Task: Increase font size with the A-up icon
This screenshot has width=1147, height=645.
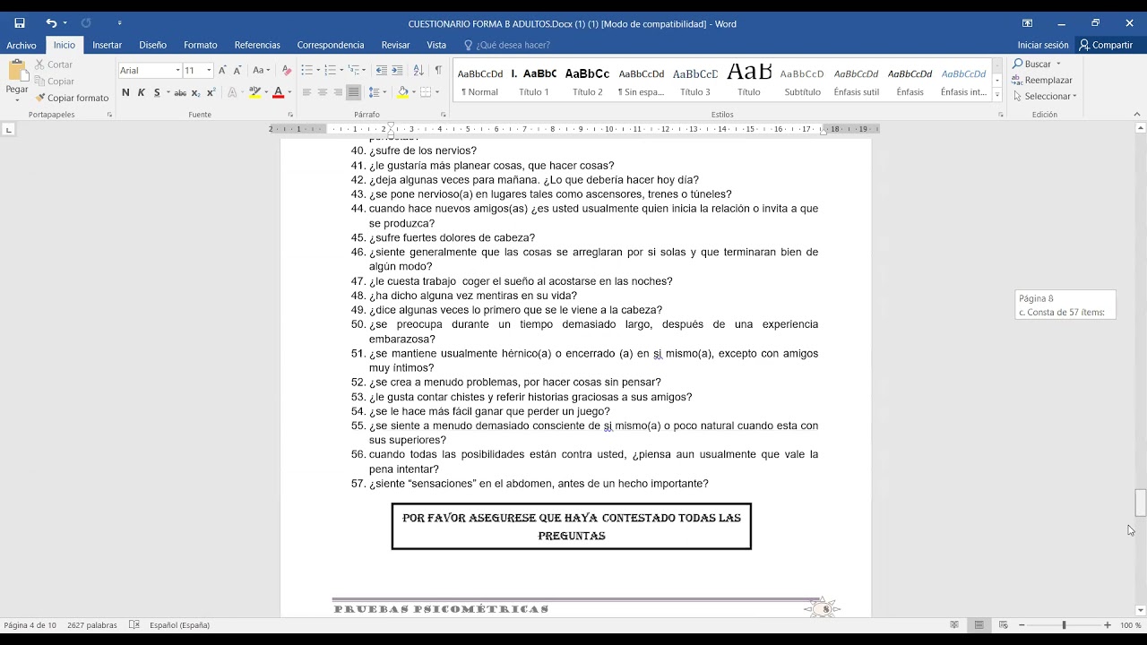Action: (222, 70)
